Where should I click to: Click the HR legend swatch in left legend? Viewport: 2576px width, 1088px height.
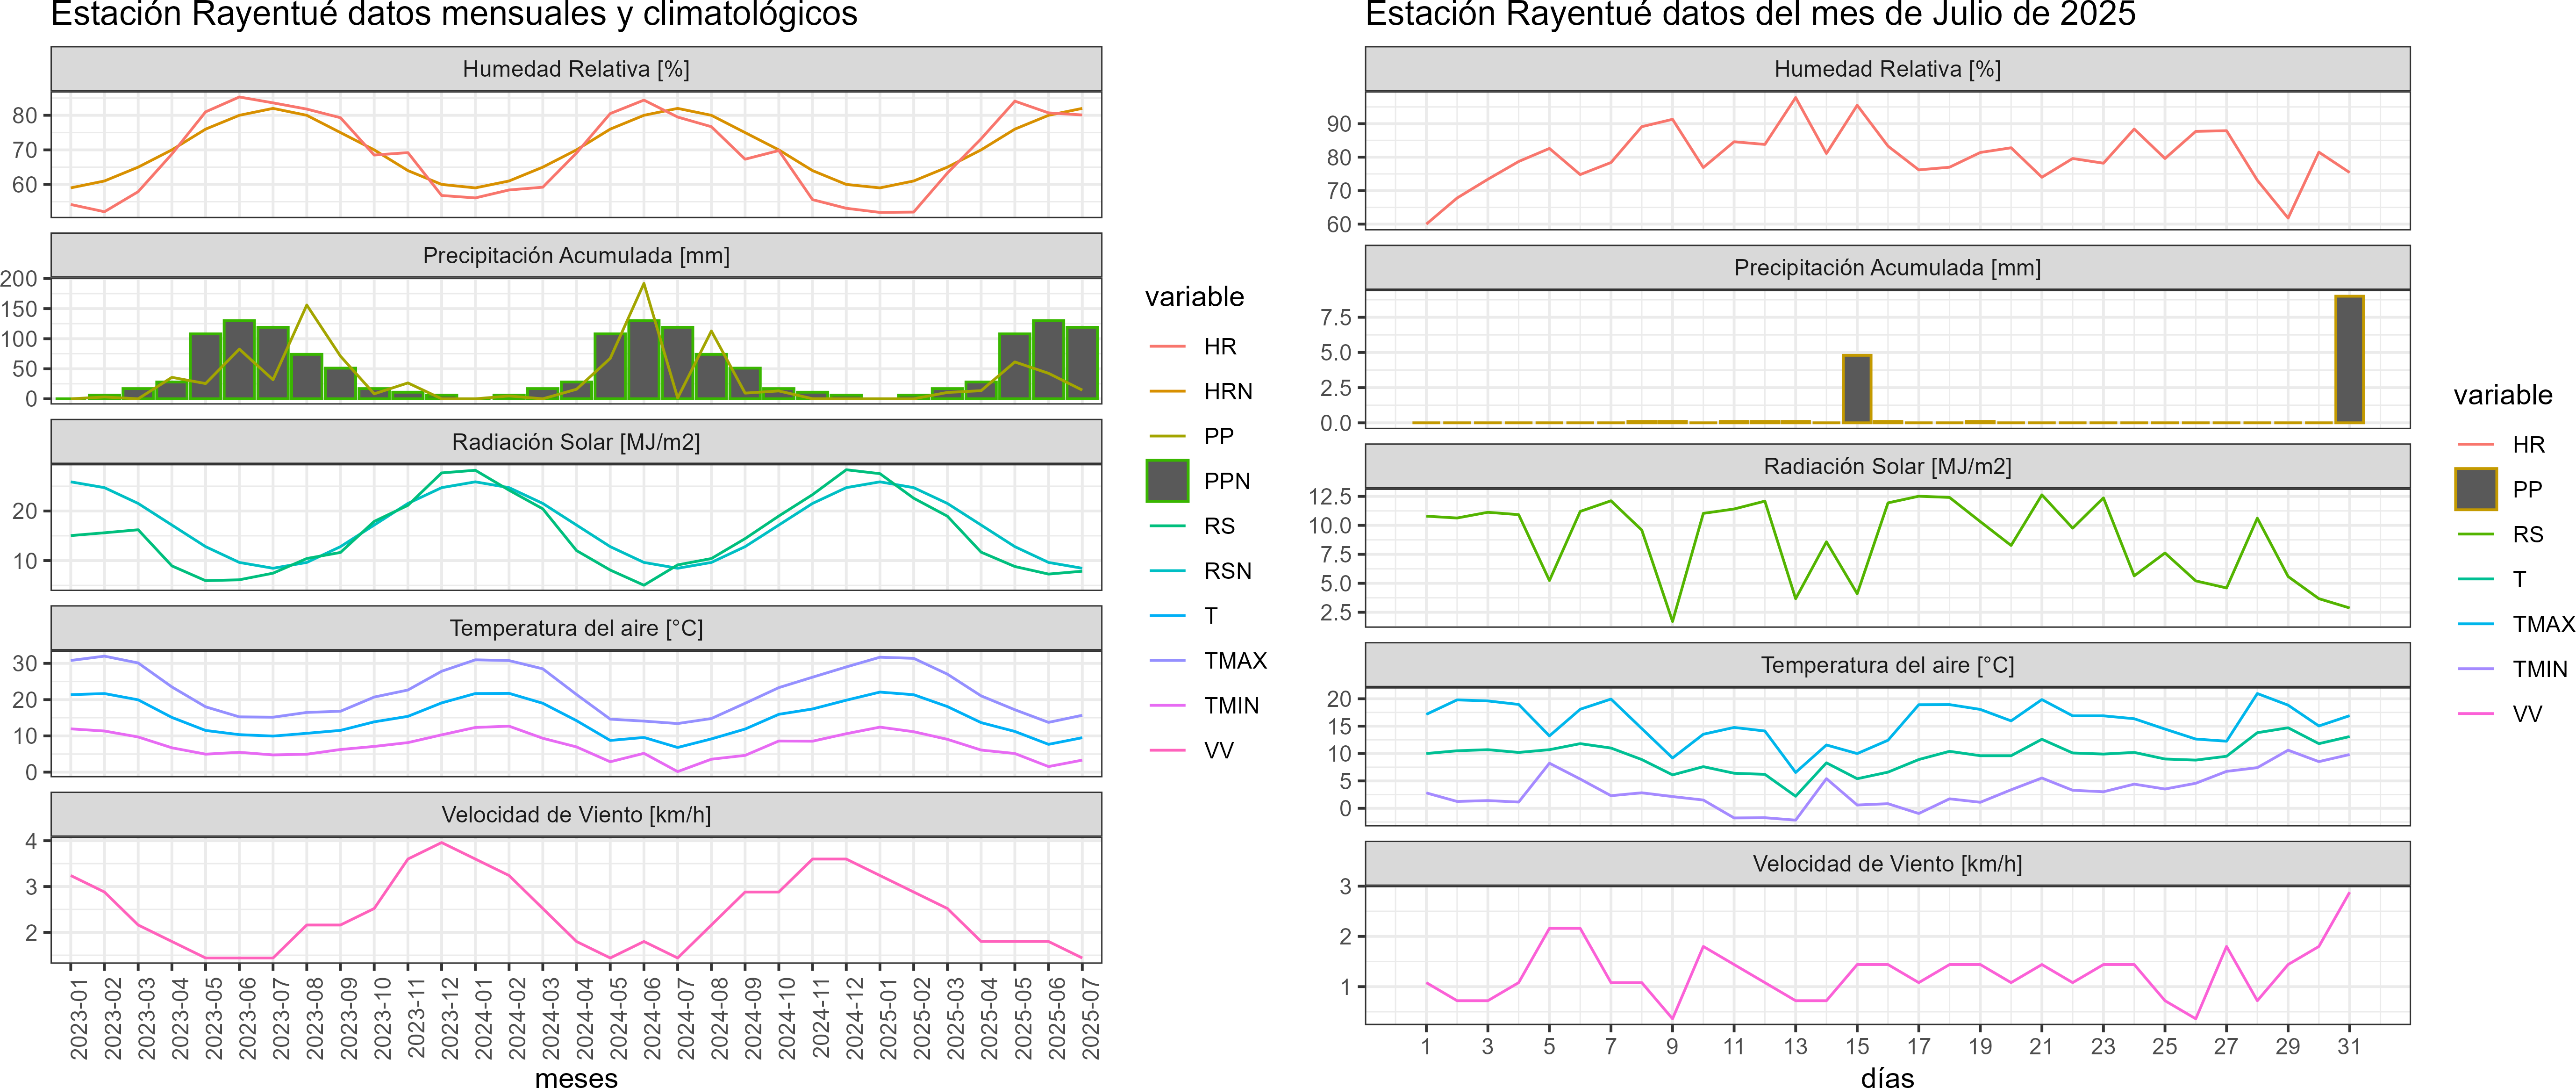click(x=1167, y=346)
